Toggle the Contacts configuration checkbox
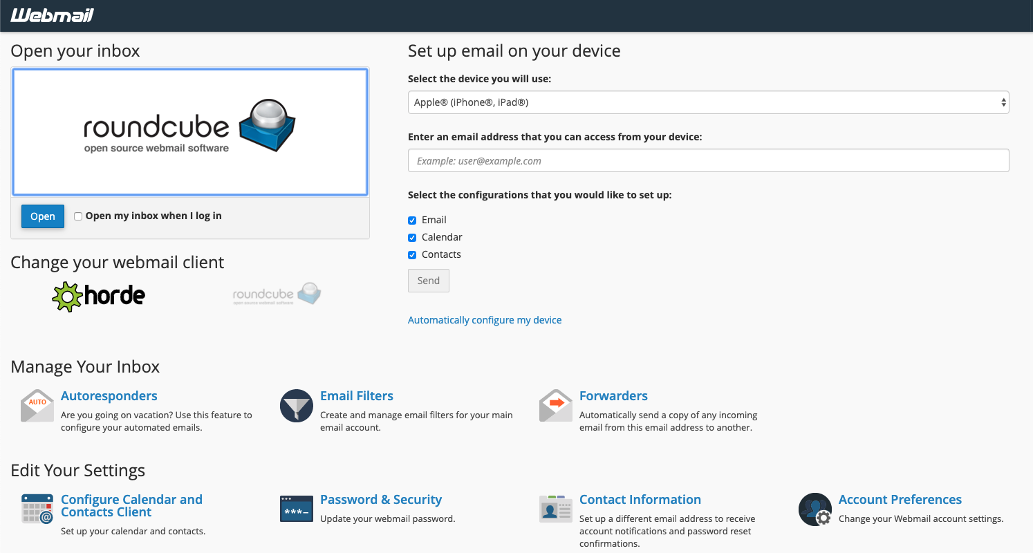The width and height of the screenshot is (1033, 553). pyautogui.click(x=412, y=255)
